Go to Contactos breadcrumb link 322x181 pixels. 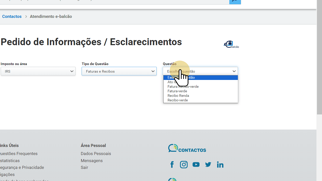coord(12,16)
